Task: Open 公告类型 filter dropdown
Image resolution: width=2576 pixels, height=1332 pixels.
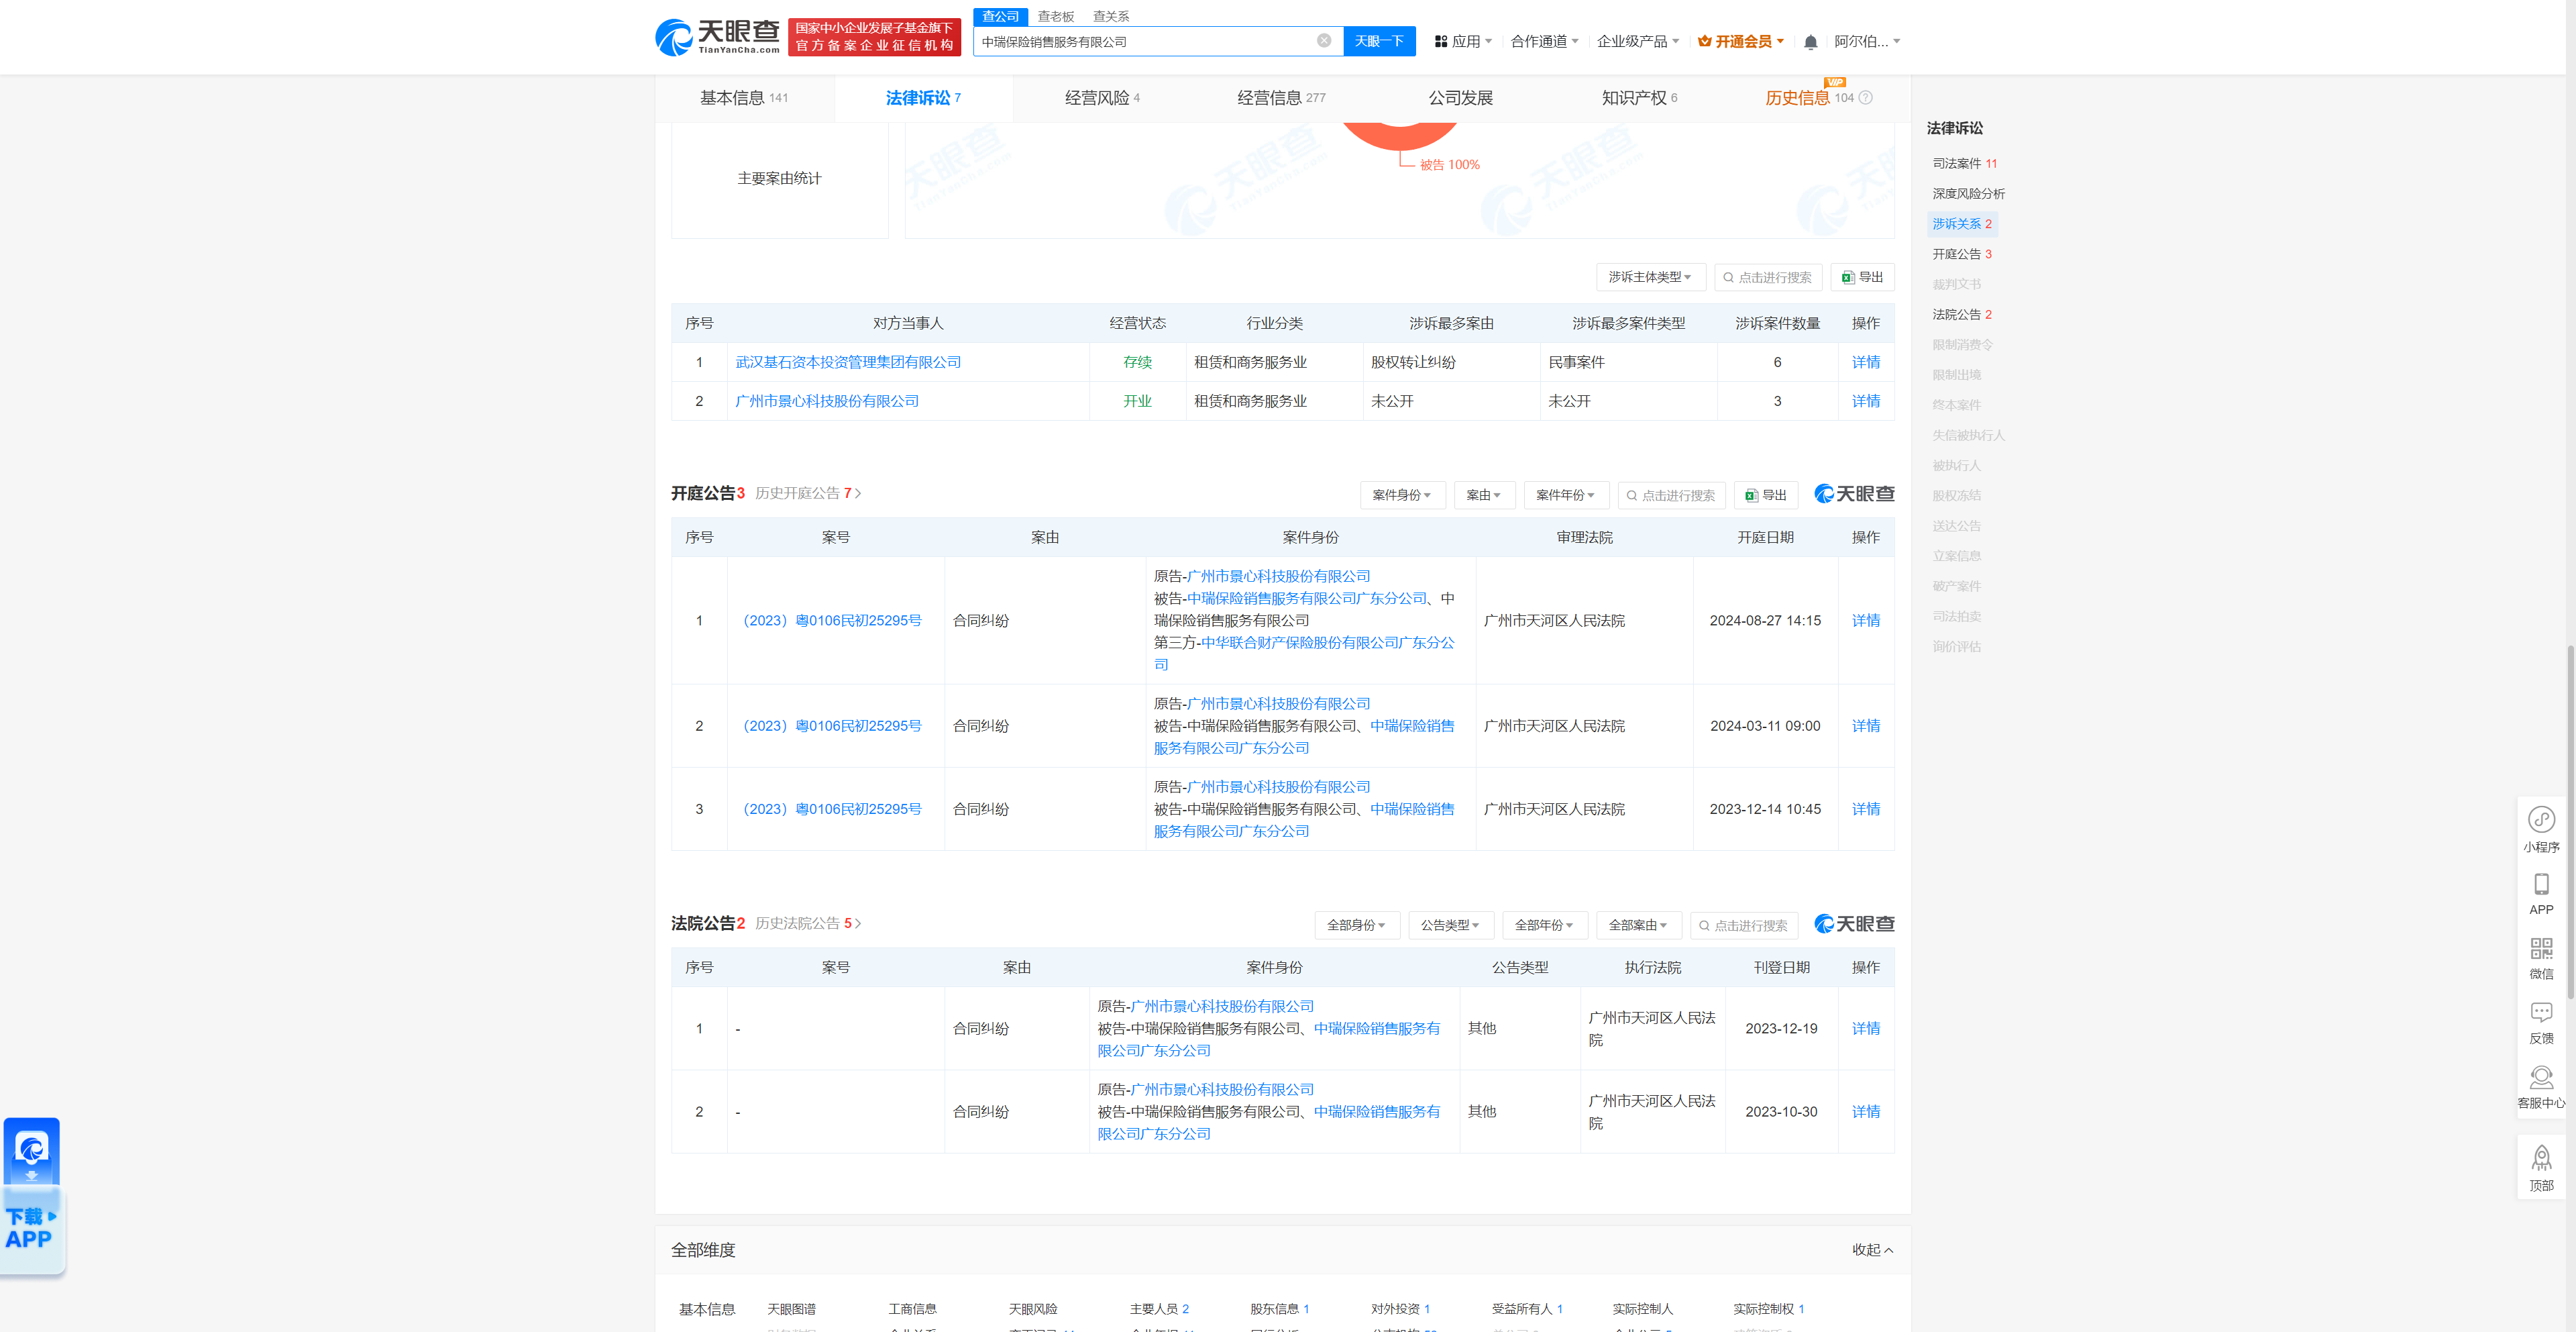Action: point(1451,925)
